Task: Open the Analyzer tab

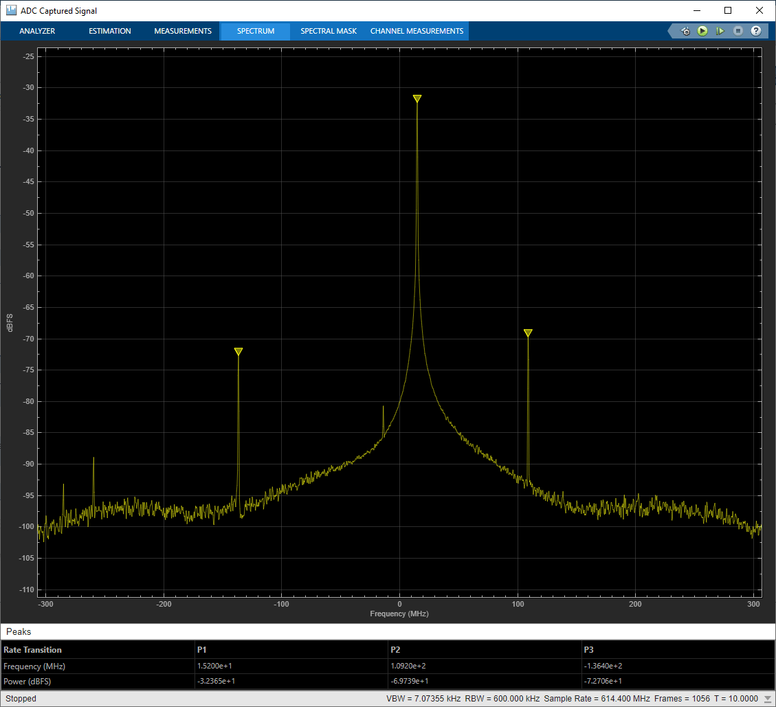Action: point(37,31)
